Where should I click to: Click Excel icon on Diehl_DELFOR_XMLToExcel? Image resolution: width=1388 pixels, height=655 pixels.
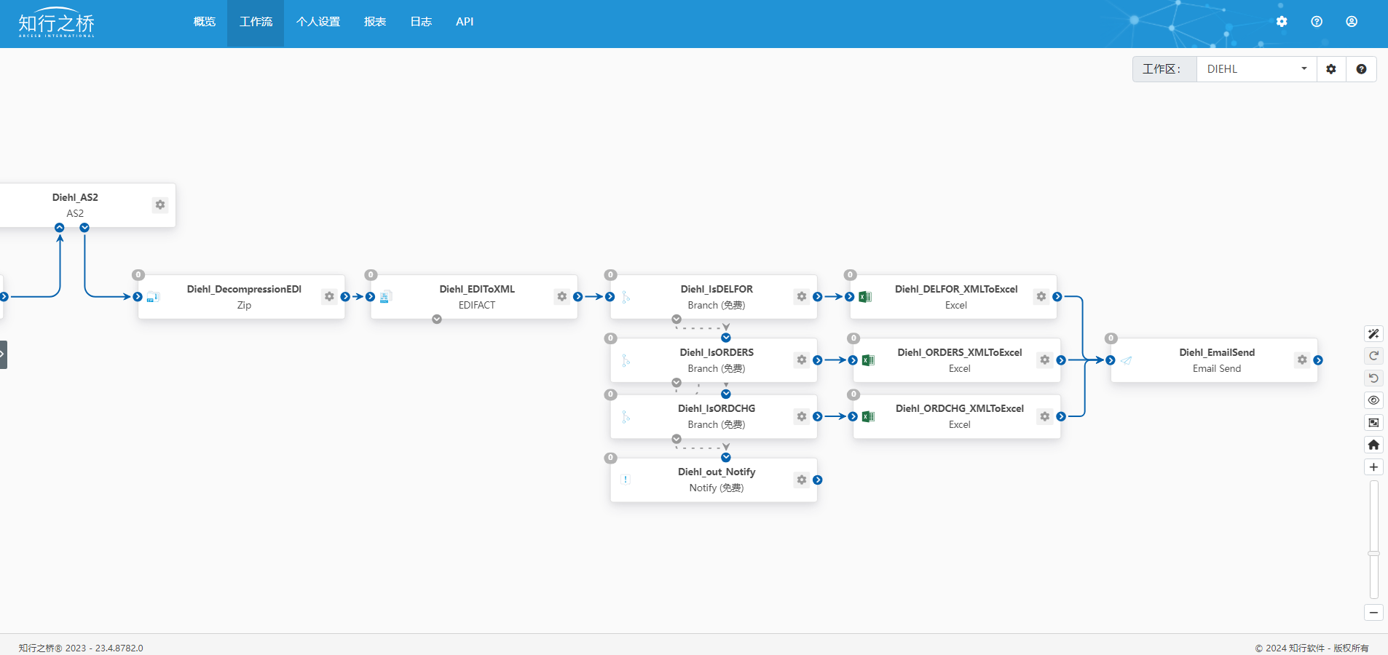865,297
